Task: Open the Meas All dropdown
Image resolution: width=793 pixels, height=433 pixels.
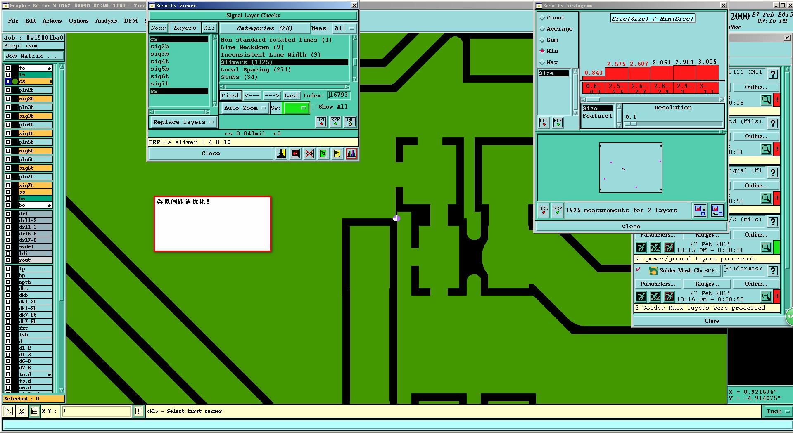Action: tap(344, 28)
